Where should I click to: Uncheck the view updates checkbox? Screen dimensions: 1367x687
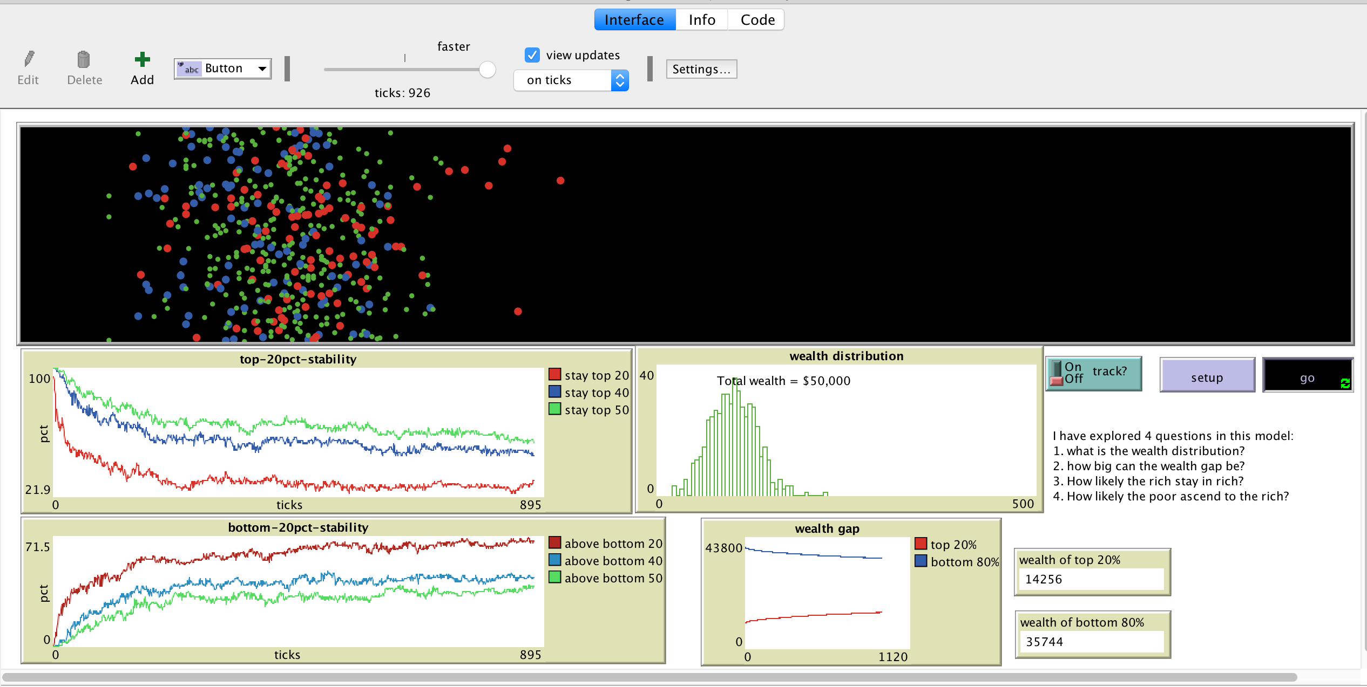pos(532,55)
